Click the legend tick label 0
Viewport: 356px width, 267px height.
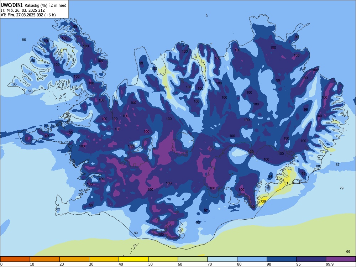tap(1, 264)
